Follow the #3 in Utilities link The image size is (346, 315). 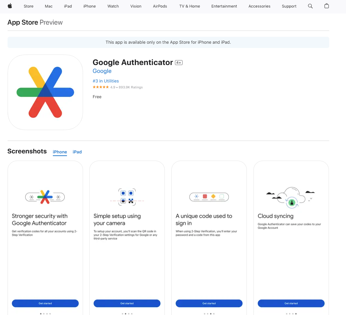[106, 81]
